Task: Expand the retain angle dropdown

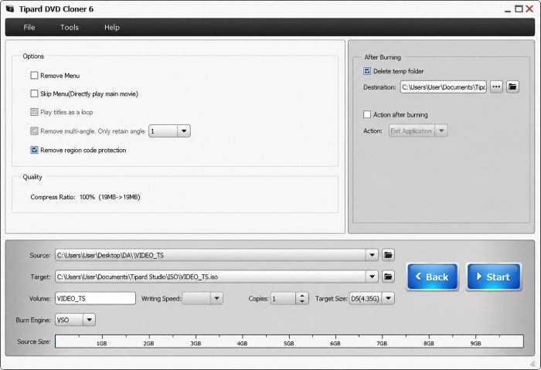Action: (x=184, y=131)
